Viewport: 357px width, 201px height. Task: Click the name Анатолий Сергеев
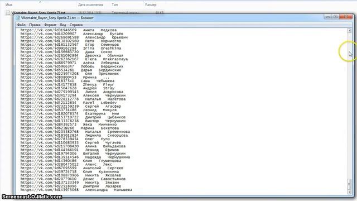click(x=103, y=168)
